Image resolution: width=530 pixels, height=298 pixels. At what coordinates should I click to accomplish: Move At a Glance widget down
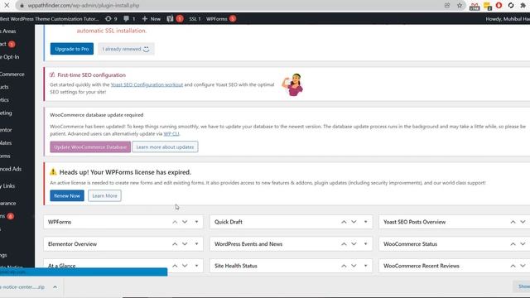pyautogui.click(x=185, y=266)
